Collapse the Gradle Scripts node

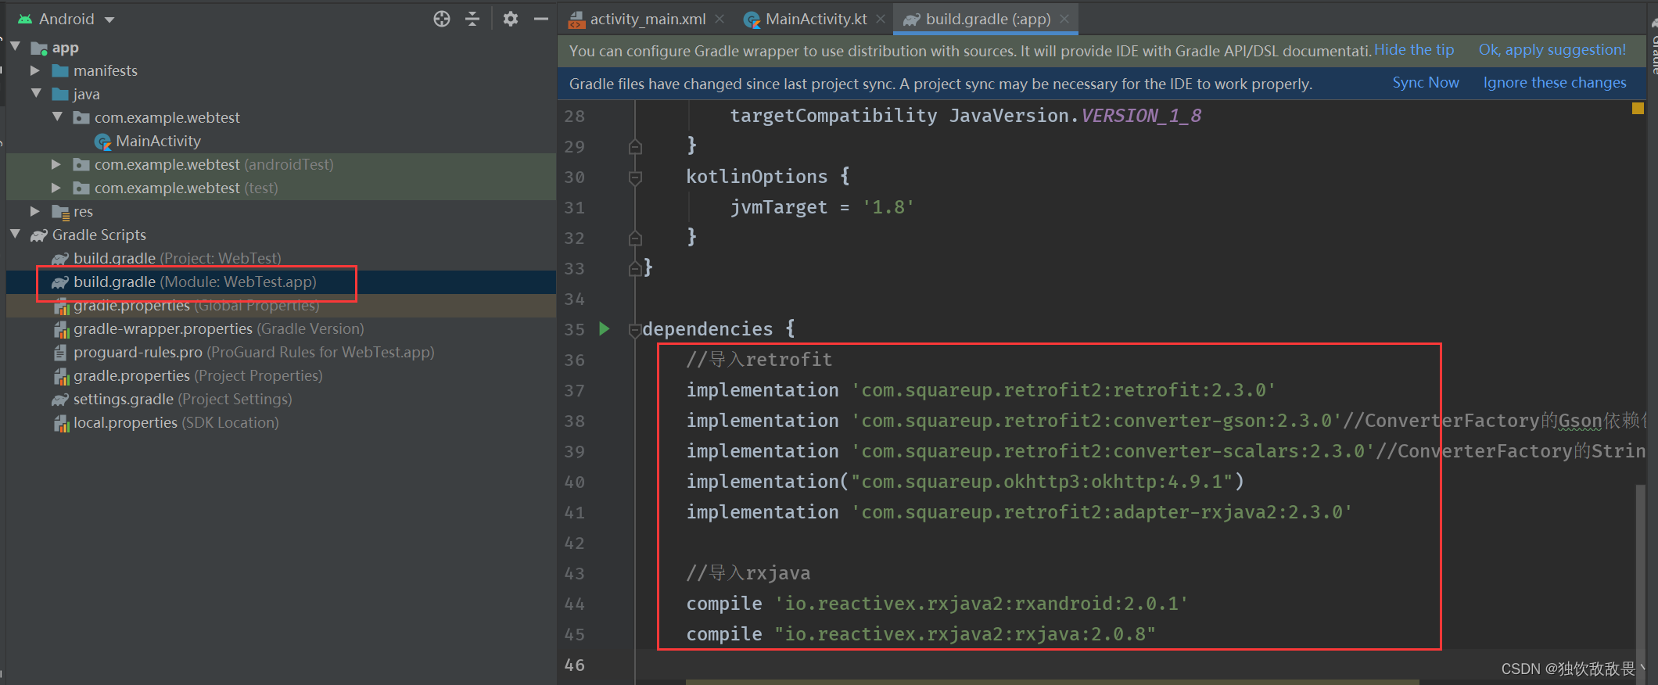click(x=15, y=234)
